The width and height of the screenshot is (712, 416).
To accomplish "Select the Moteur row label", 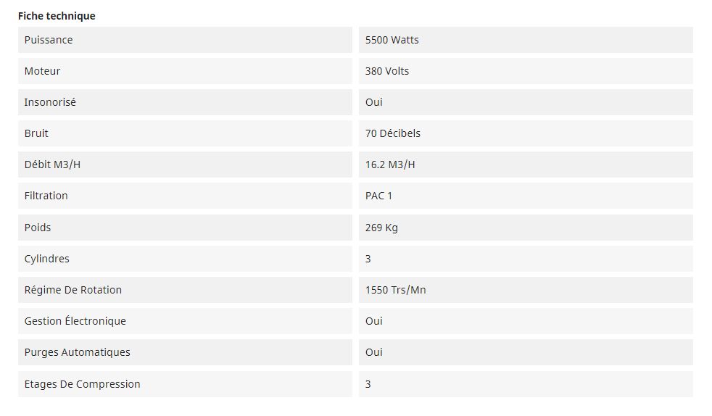I will click(43, 71).
